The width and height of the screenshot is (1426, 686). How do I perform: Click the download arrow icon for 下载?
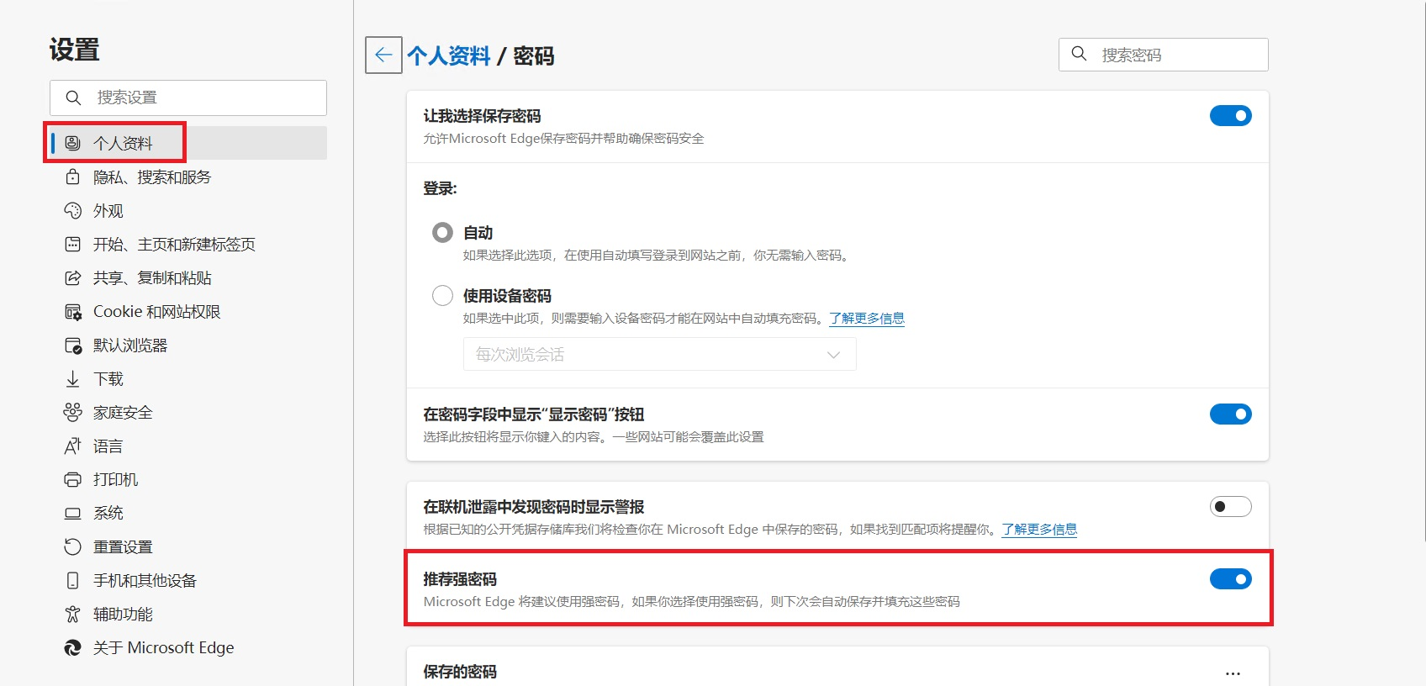tap(73, 379)
